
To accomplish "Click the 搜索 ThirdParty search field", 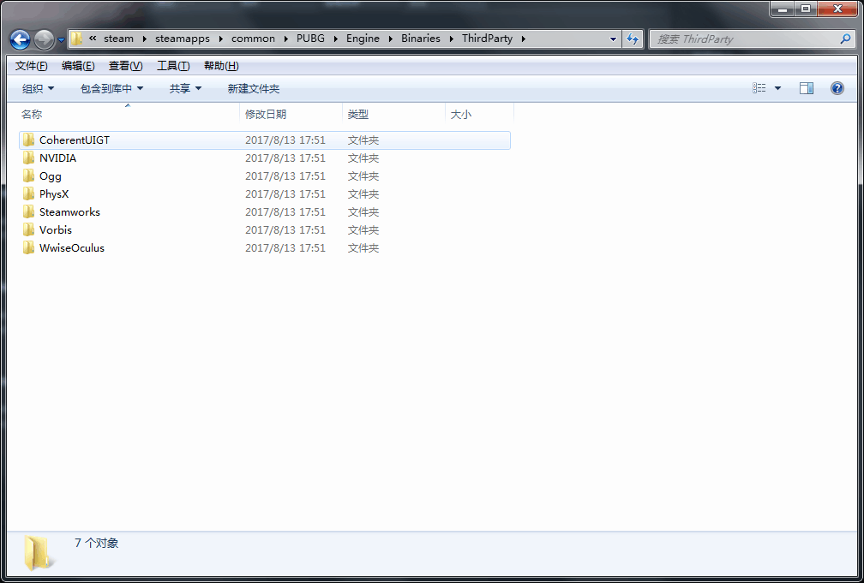I will pyautogui.click(x=744, y=39).
